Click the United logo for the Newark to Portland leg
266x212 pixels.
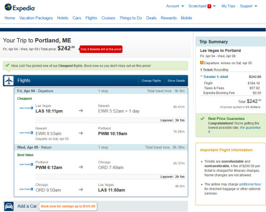tap(26, 132)
